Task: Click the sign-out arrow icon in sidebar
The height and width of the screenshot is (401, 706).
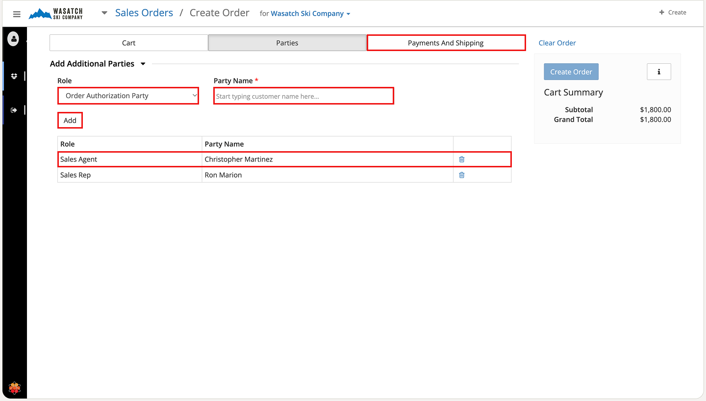Action: point(14,110)
